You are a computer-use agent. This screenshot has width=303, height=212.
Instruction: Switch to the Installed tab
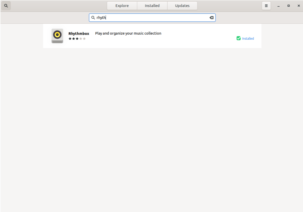point(152,6)
